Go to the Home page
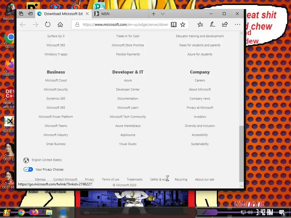Viewport: 291px width, 218px height. click(x=60, y=24)
